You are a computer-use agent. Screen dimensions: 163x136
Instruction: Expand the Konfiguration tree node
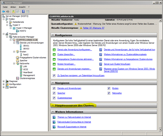[x=4, y=84]
